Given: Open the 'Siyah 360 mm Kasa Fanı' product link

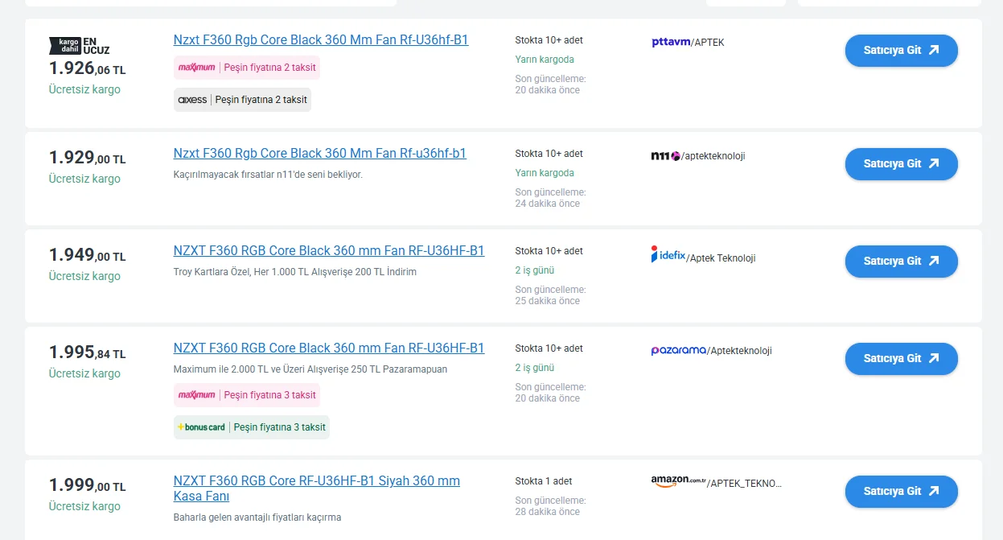Looking at the screenshot, I should (x=317, y=488).
